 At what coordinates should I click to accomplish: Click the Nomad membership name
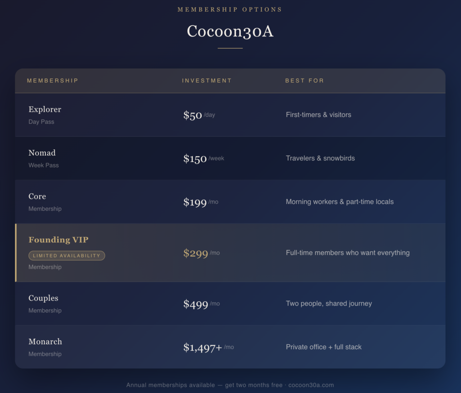pos(42,153)
